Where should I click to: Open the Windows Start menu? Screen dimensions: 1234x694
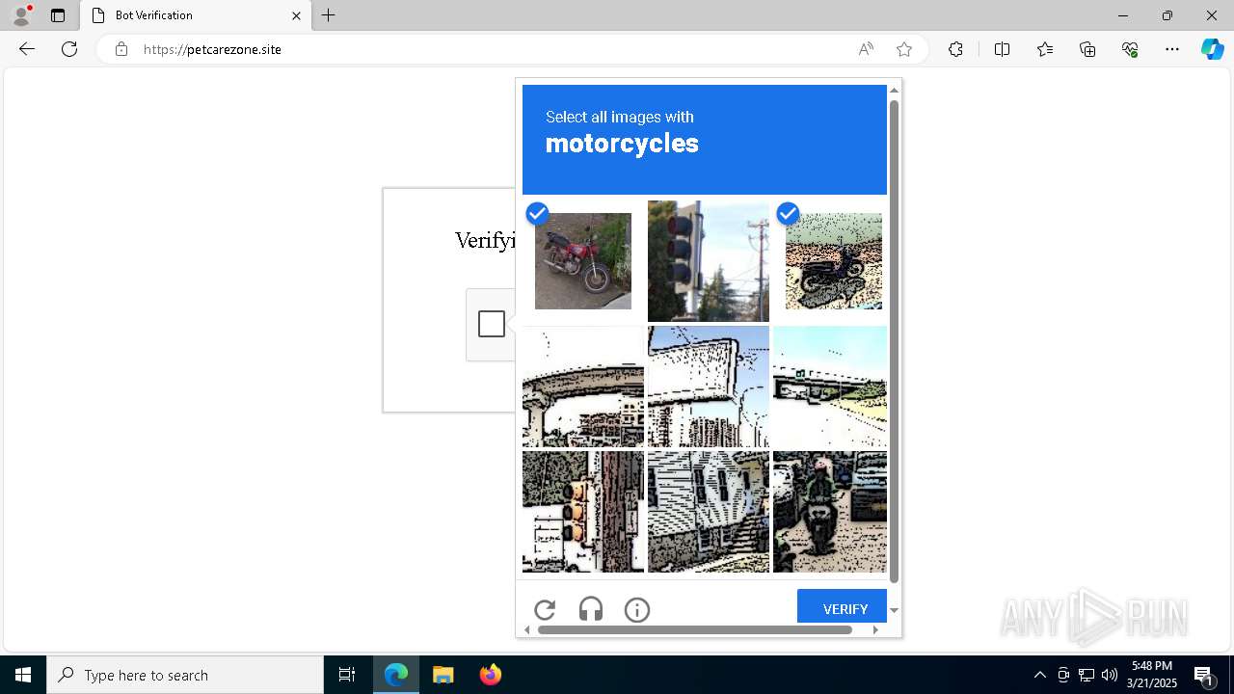pos(23,675)
